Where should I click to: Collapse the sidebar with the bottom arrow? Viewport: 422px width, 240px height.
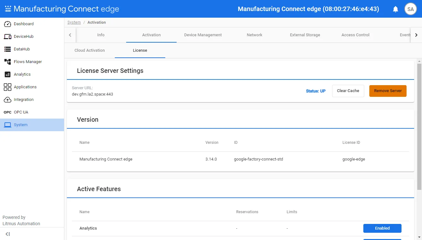point(8,234)
